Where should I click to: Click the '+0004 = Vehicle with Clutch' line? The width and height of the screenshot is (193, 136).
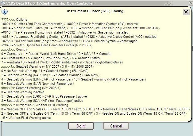[x=80, y=28]
